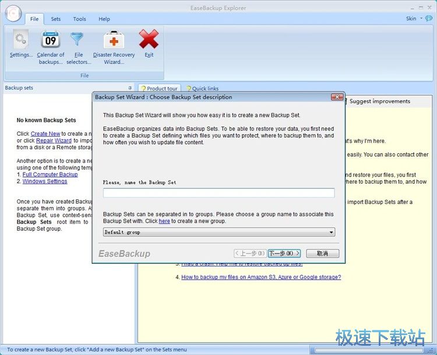437x355 pixels.
Task: Choose the Full Computer Backup template link
Action: 50,174
